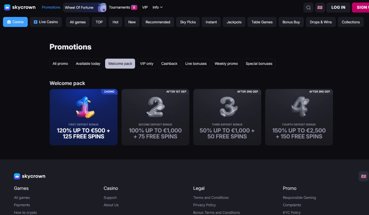
Task: Select the Sky Picks category
Action: click(188, 22)
